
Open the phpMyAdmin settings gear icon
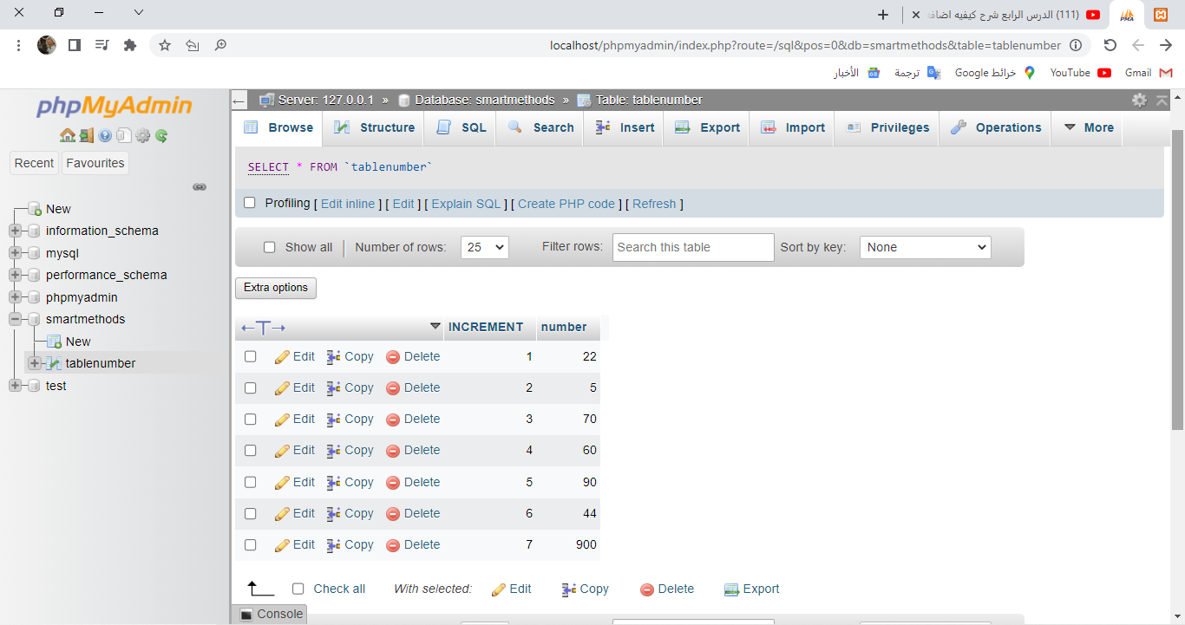tap(1139, 100)
